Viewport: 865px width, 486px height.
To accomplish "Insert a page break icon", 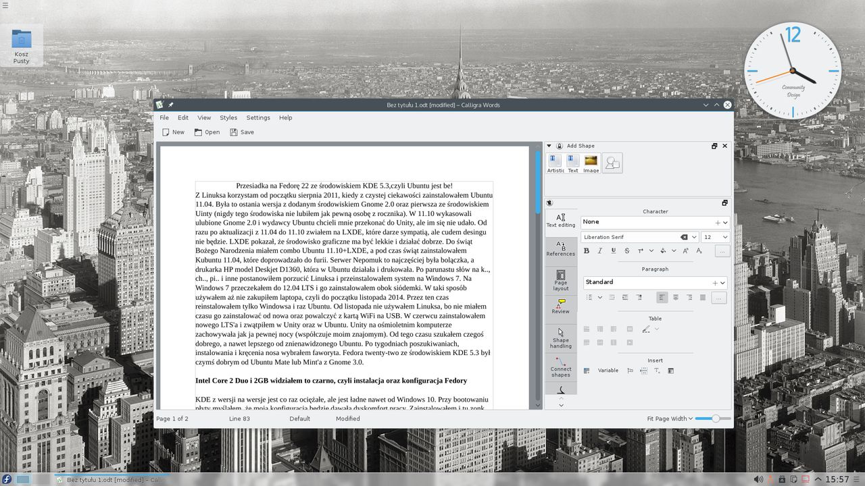I will point(643,371).
